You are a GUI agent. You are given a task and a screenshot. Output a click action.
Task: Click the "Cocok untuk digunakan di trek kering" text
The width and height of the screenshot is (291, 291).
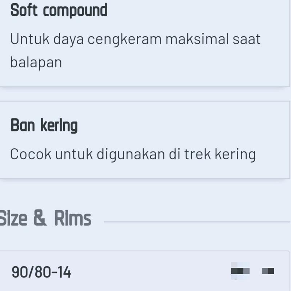pyautogui.click(x=133, y=154)
